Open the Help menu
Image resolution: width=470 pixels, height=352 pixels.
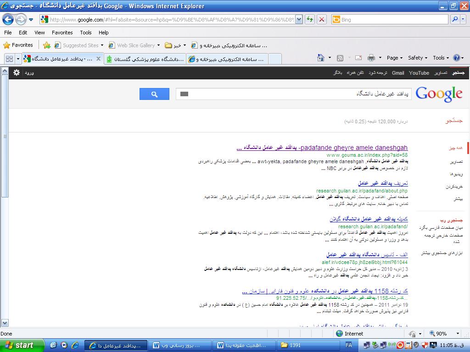(103, 33)
